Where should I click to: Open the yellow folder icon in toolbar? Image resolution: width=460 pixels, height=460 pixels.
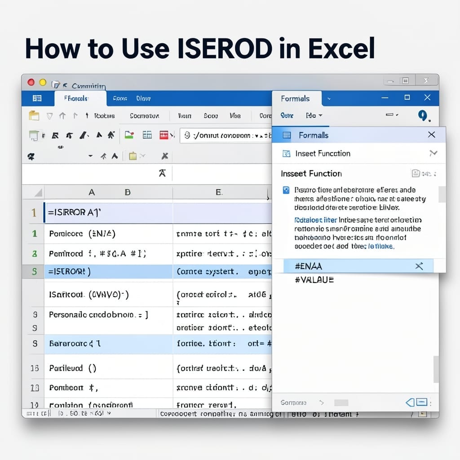point(34,115)
